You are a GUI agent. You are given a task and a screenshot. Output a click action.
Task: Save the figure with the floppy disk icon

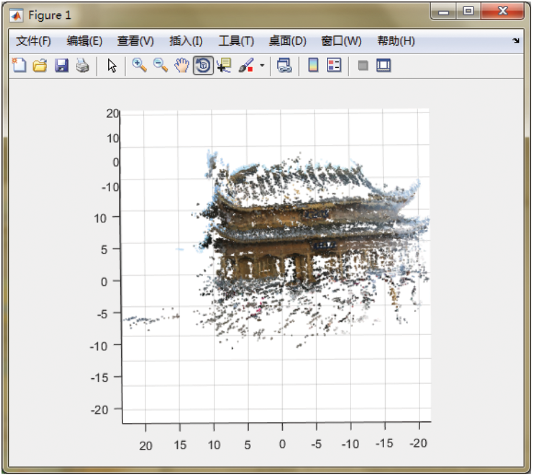61,65
